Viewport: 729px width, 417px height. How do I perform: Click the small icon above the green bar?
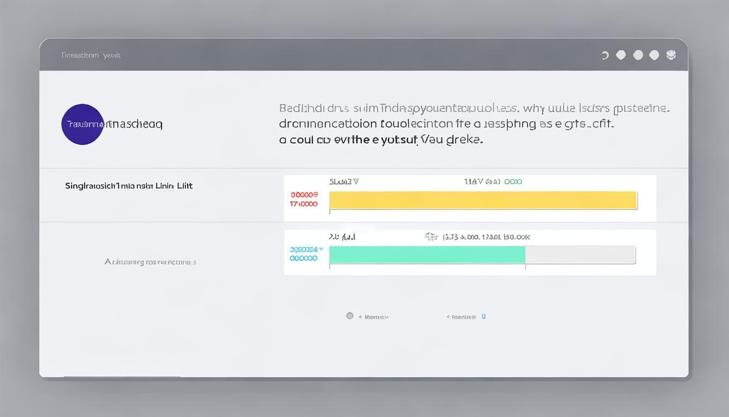tap(431, 237)
